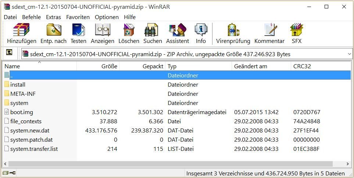Click the system folder icon

[x=7, y=103]
